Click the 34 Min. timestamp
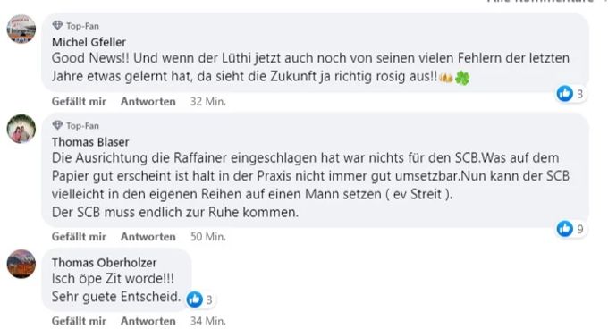 tap(207, 321)
